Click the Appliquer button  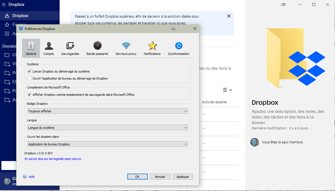[x=183, y=176]
